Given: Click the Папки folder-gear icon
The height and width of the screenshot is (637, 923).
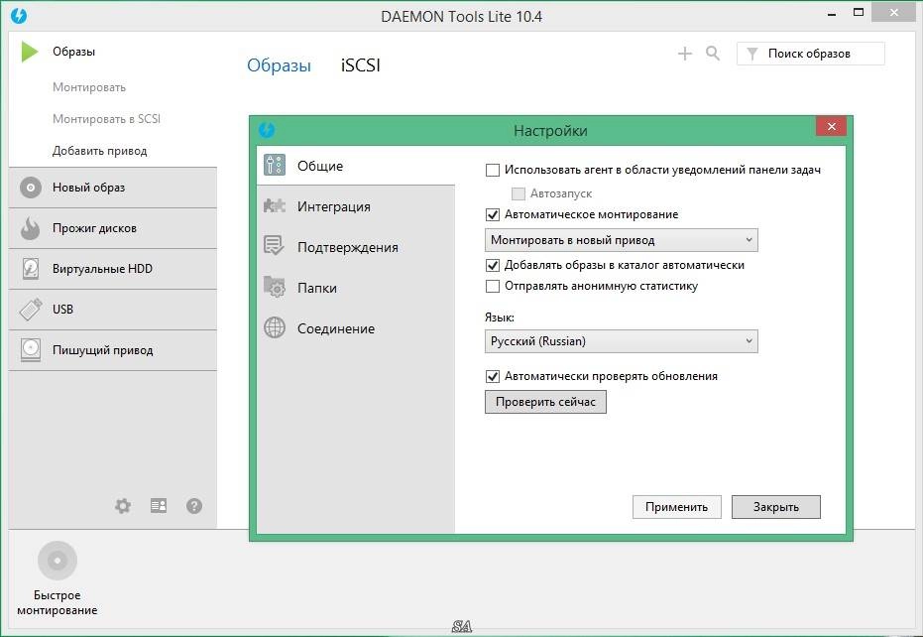Looking at the screenshot, I should 275,287.
